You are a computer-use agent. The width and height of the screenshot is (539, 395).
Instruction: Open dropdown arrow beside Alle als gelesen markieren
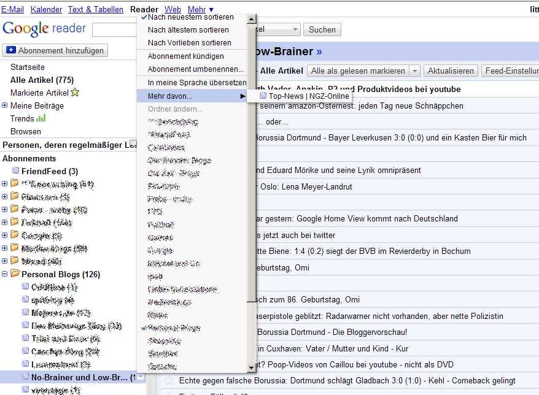(x=415, y=71)
